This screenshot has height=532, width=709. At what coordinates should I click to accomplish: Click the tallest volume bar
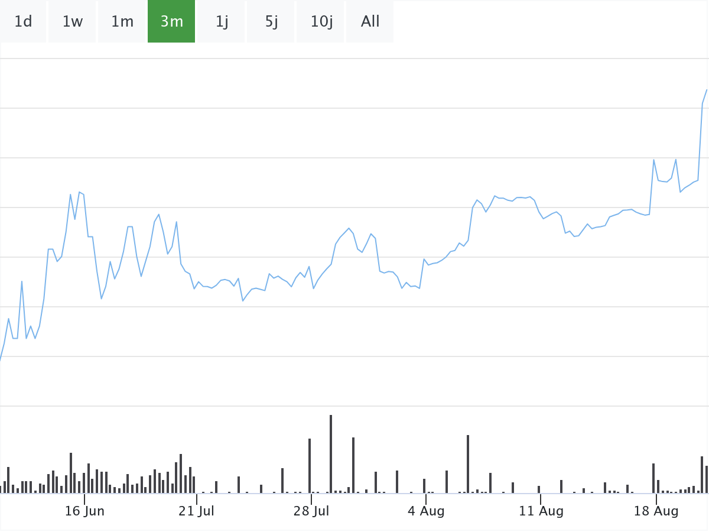pyautogui.click(x=331, y=454)
